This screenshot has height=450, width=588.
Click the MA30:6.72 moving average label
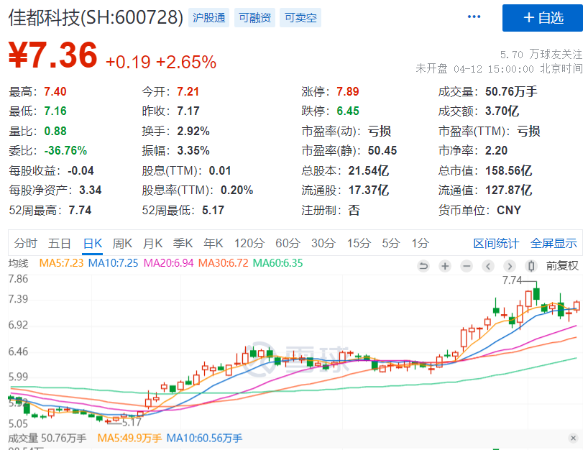(224, 263)
